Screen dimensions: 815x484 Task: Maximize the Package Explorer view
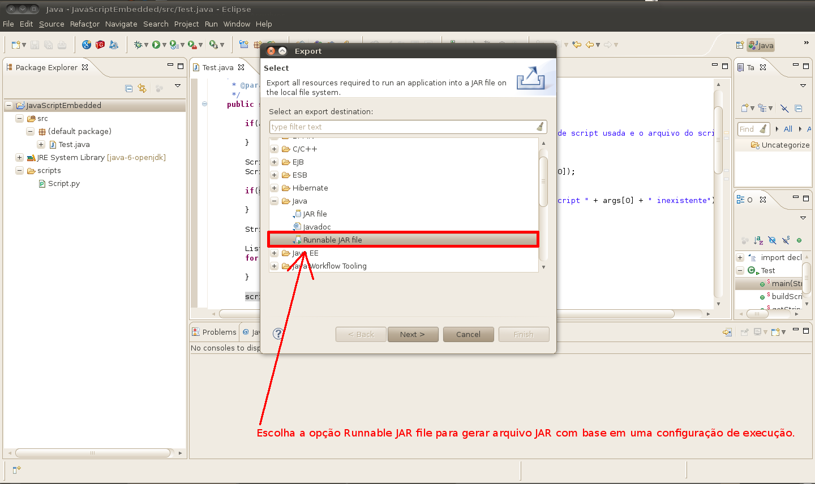pos(181,66)
